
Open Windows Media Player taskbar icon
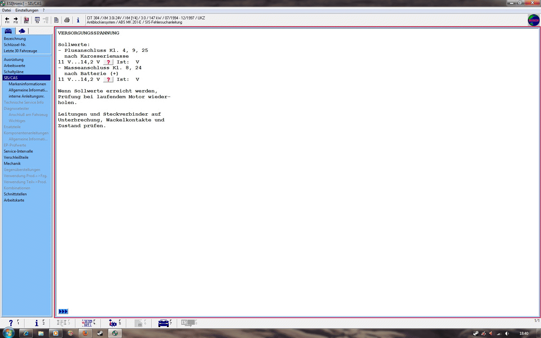(x=56, y=333)
